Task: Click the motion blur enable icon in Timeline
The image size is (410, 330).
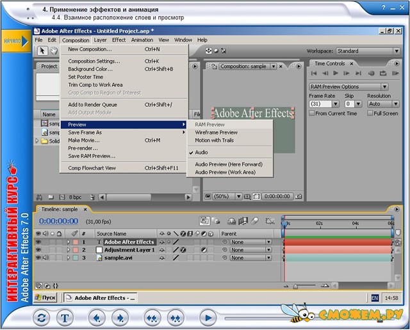Action: point(255,221)
